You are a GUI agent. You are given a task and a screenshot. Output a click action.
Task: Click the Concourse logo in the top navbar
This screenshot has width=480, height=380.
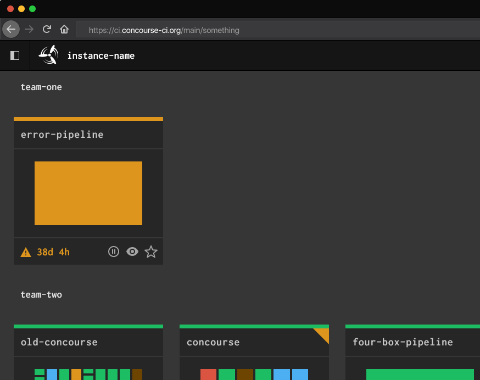(x=48, y=55)
